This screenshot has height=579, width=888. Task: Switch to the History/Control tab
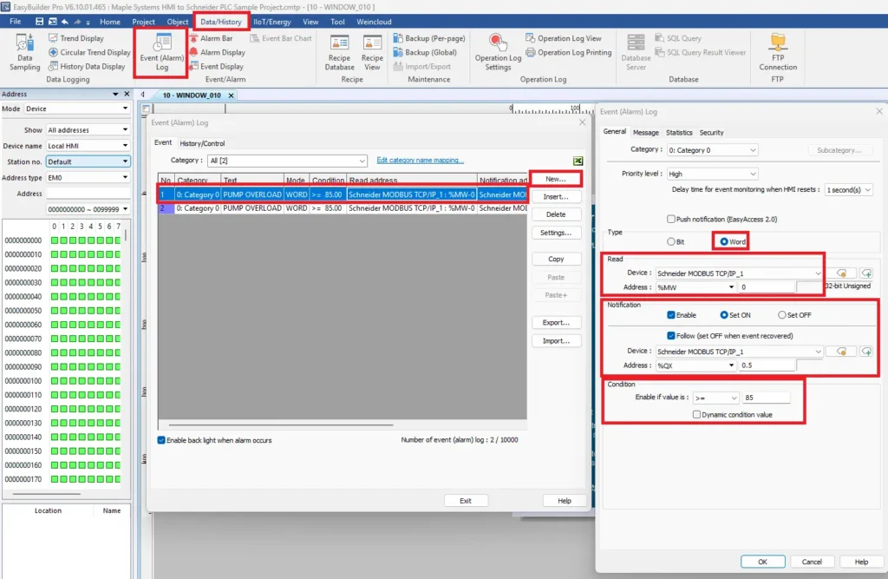[202, 143]
